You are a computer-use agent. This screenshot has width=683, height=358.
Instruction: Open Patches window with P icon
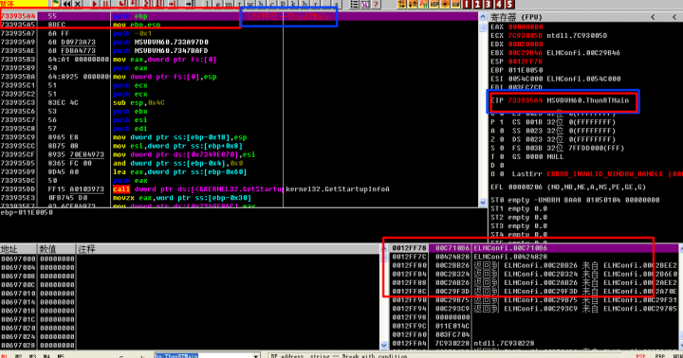pos(283,5)
